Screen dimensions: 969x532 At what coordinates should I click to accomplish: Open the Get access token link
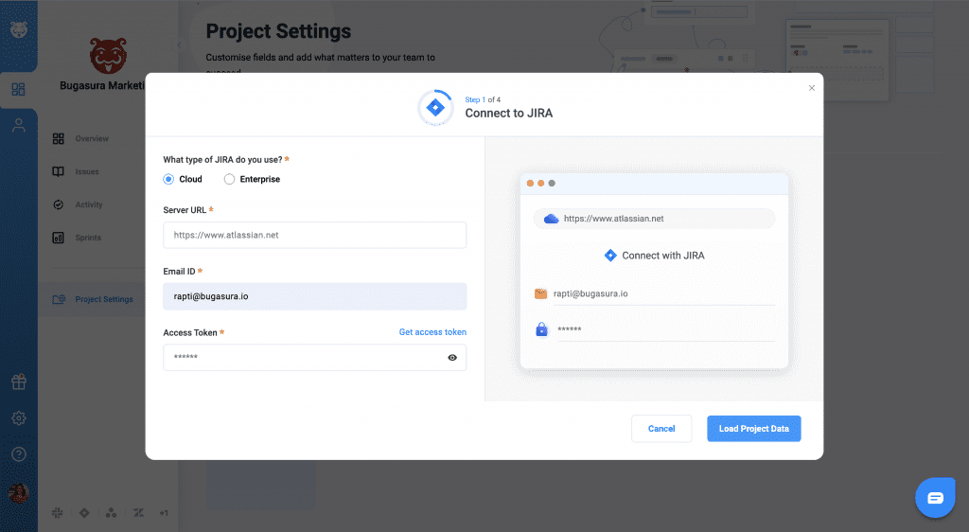pyautogui.click(x=432, y=332)
